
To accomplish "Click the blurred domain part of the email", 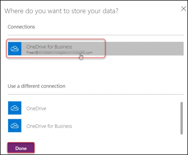I will tap(62, 52).
